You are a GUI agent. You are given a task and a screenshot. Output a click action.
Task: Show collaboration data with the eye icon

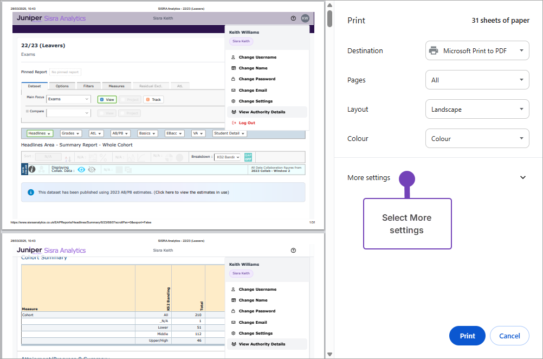(81, 170)
